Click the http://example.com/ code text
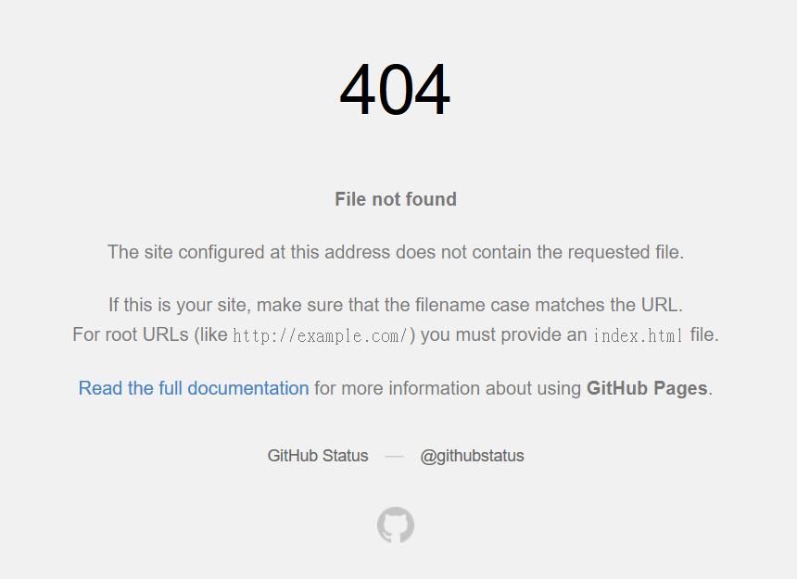Viewport: 797px width, 579px height. click(321, 335)
